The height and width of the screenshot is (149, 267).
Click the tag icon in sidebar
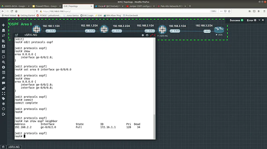(3, 98)
